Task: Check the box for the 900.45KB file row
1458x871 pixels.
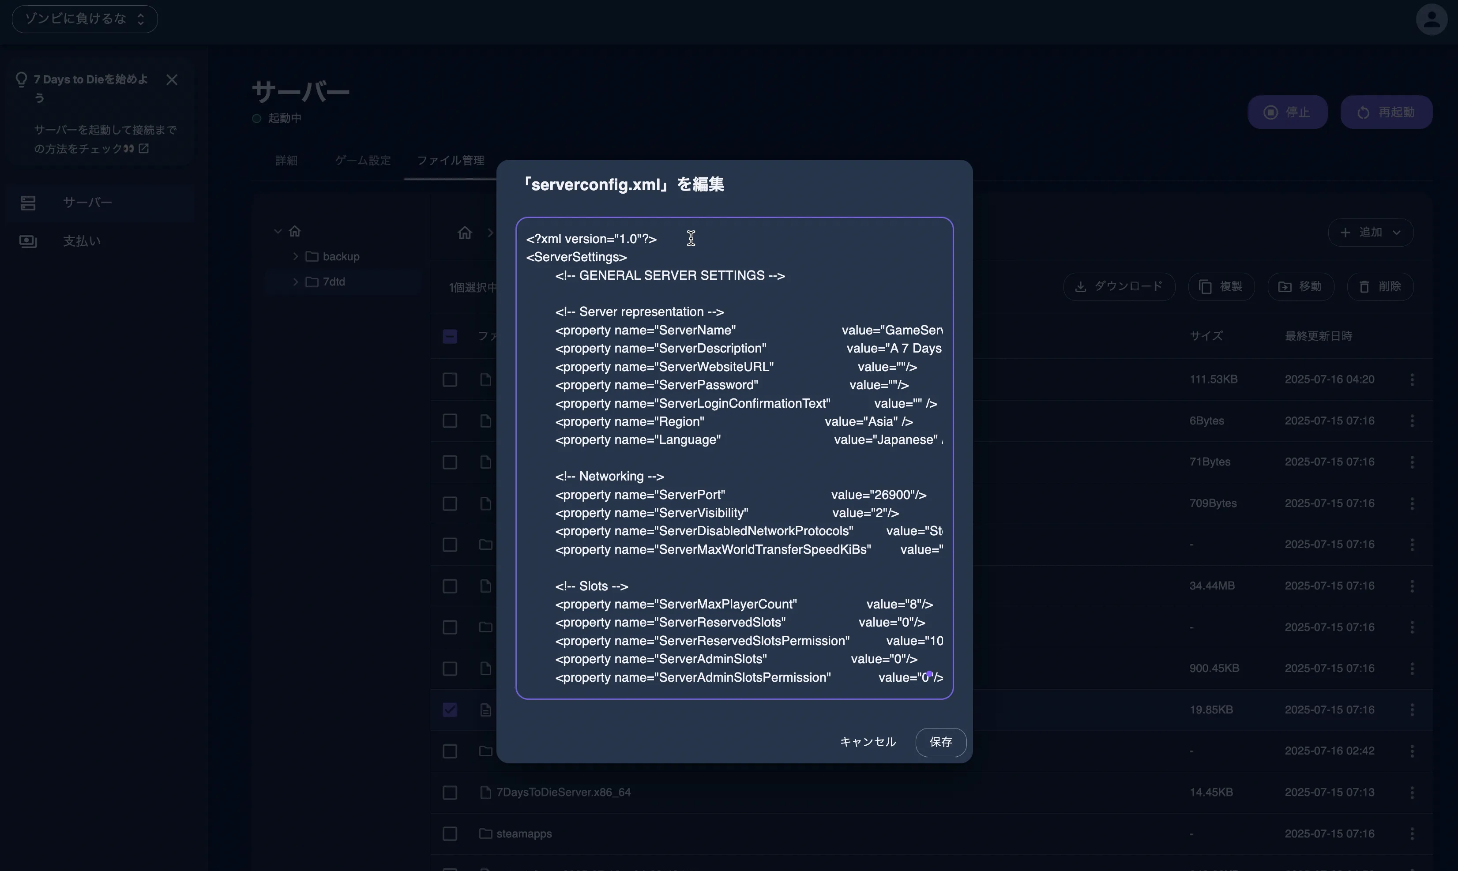Action: click(x=450, y=669)
